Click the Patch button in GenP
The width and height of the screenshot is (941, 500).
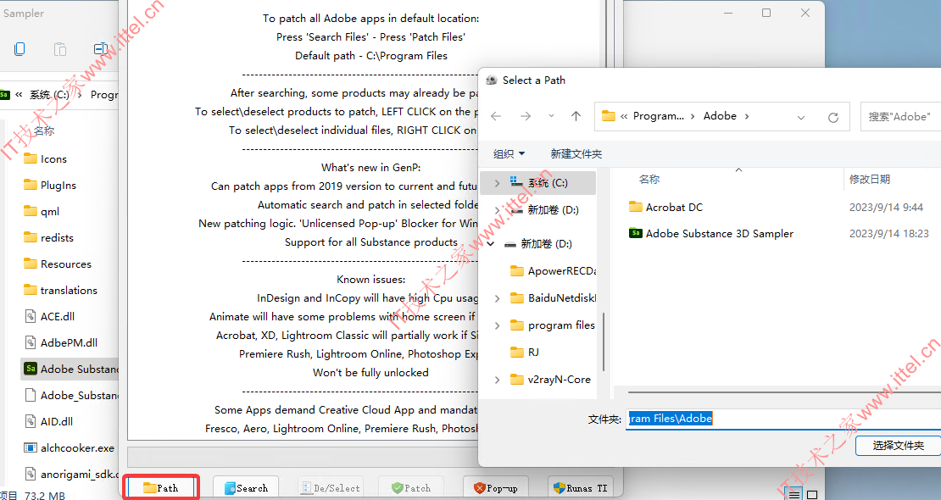tap(411, 488)
